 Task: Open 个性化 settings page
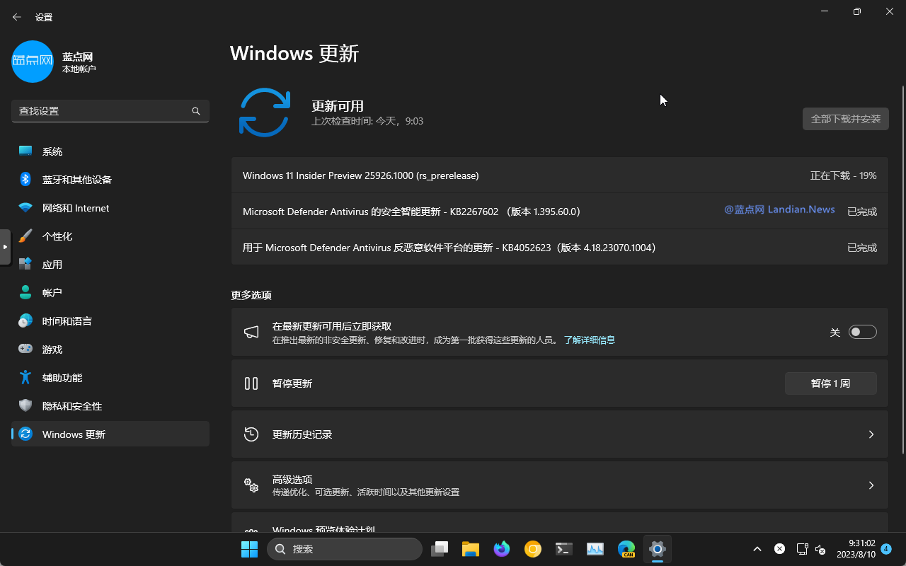point(110,236)
